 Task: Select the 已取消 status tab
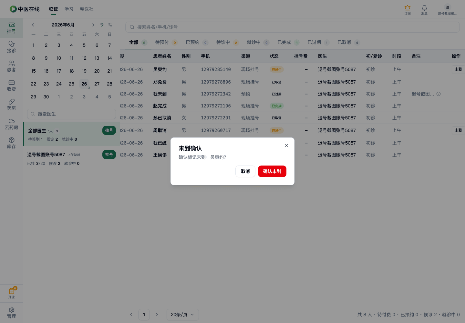point(348,42)
